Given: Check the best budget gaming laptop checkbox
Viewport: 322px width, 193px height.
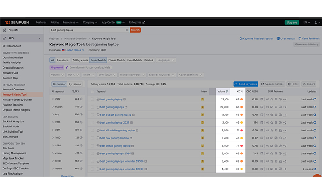Looking at the screenshot, I should pyautogui.click(x=92, y=115).
